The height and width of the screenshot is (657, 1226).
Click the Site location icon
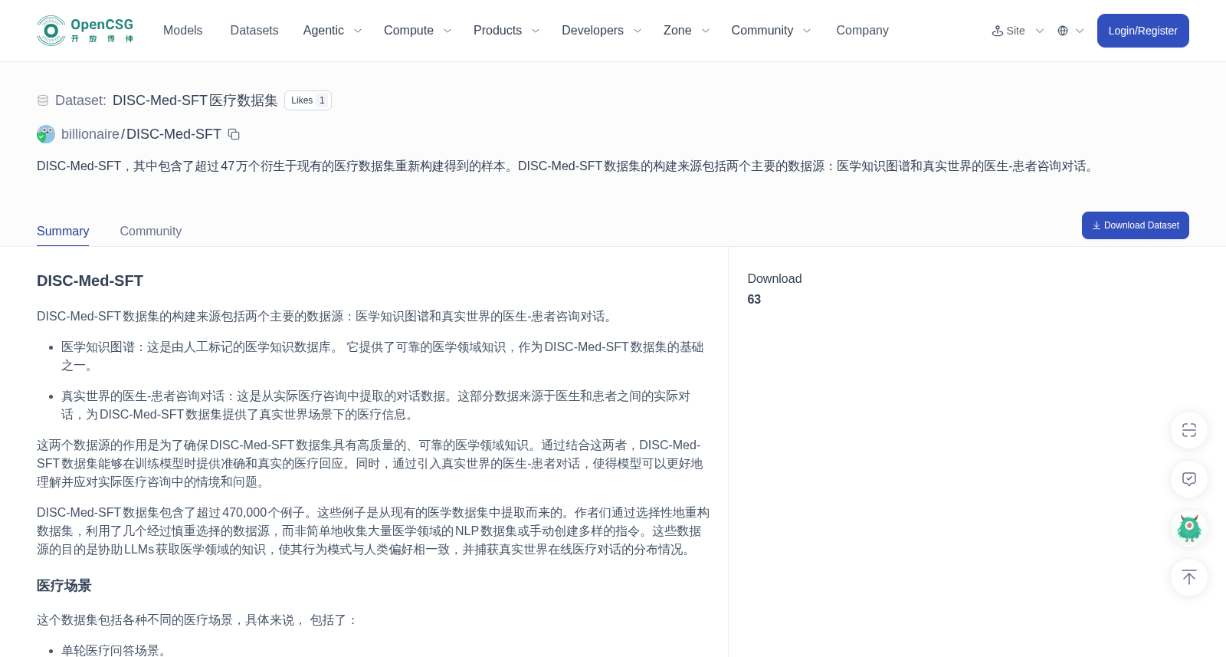[998, 31]
